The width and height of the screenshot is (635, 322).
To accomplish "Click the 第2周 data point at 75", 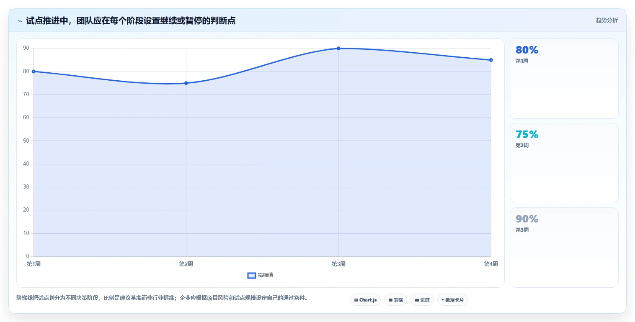I will pyautogui.click(x=186, y=83).
